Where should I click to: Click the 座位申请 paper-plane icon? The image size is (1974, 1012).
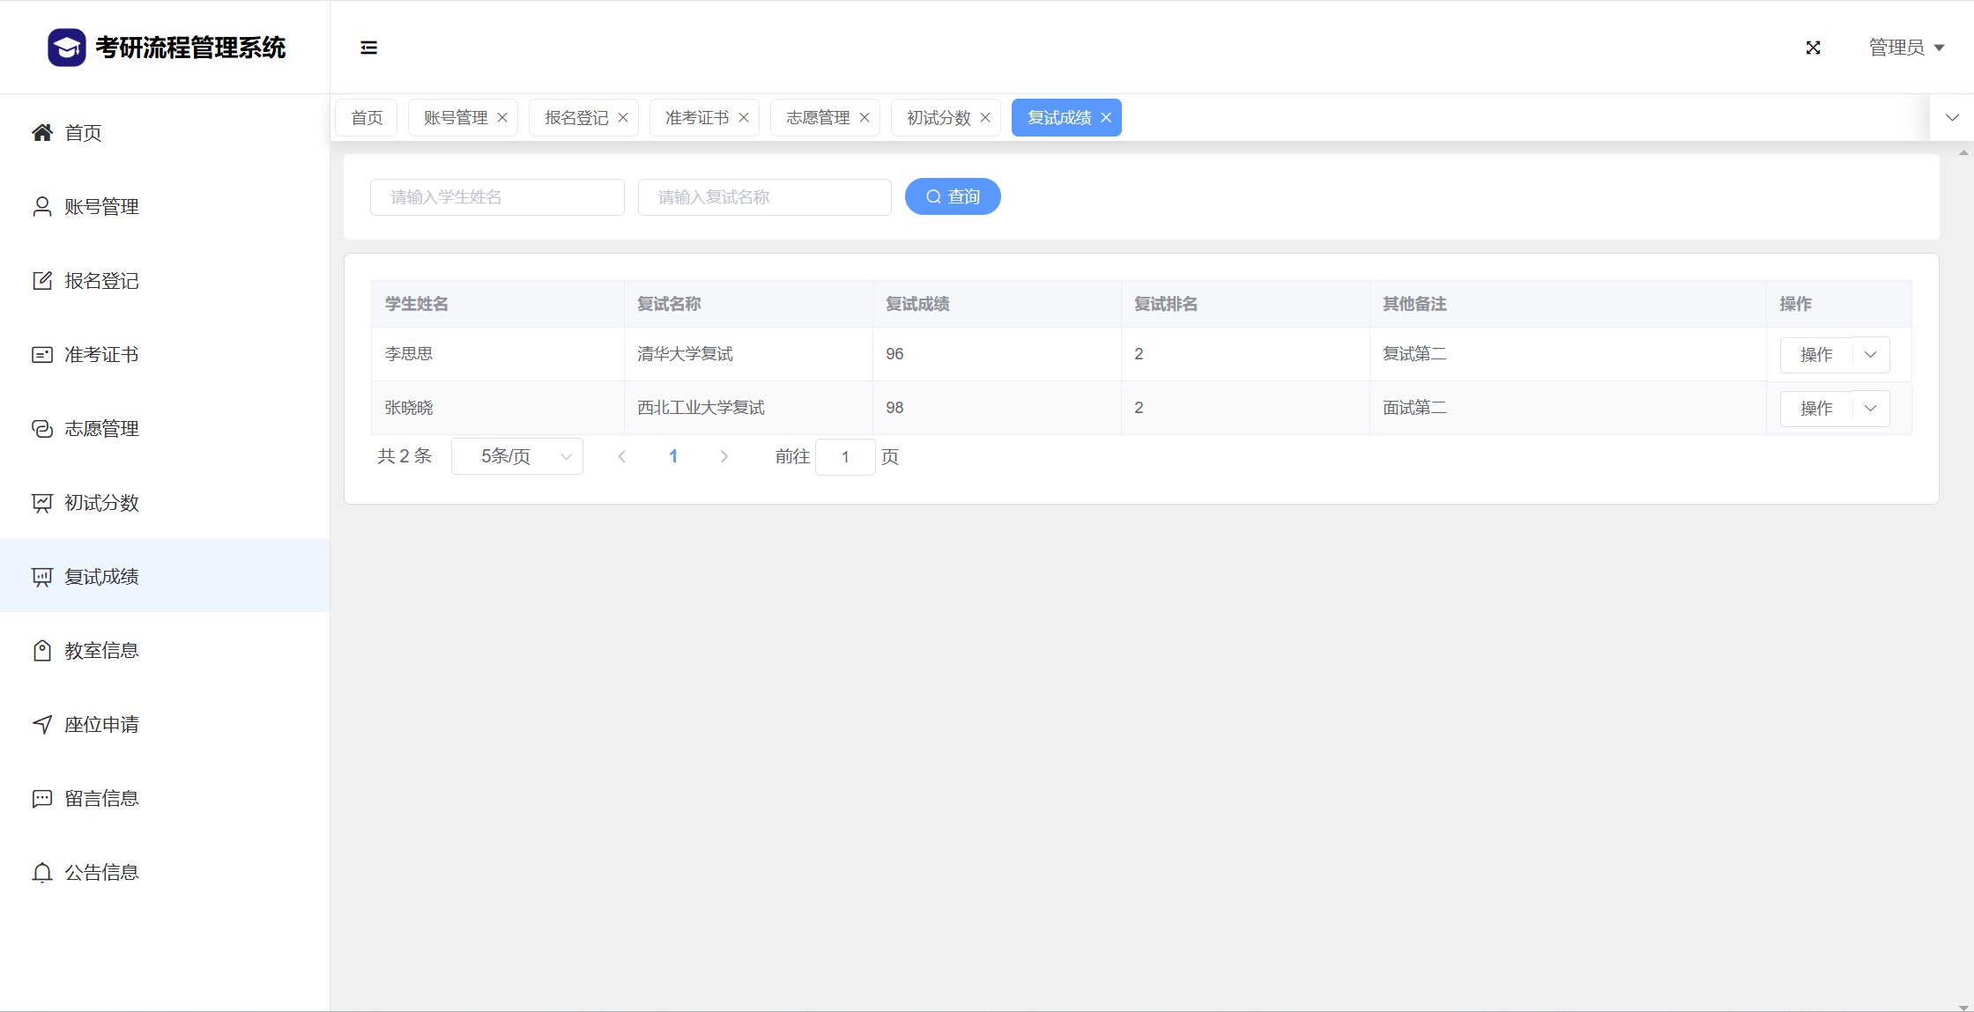point(41,725)
